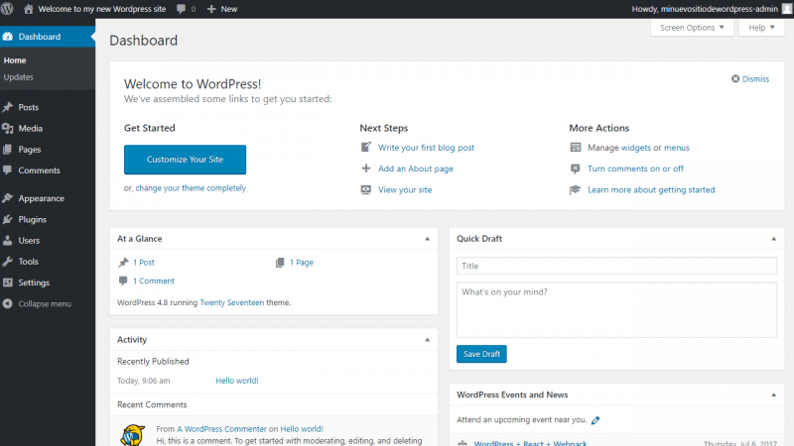Open the Hello world! post under Recently Published

coord(237,381)
